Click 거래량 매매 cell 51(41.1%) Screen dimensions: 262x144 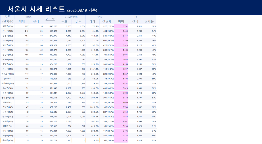[95, 69]
